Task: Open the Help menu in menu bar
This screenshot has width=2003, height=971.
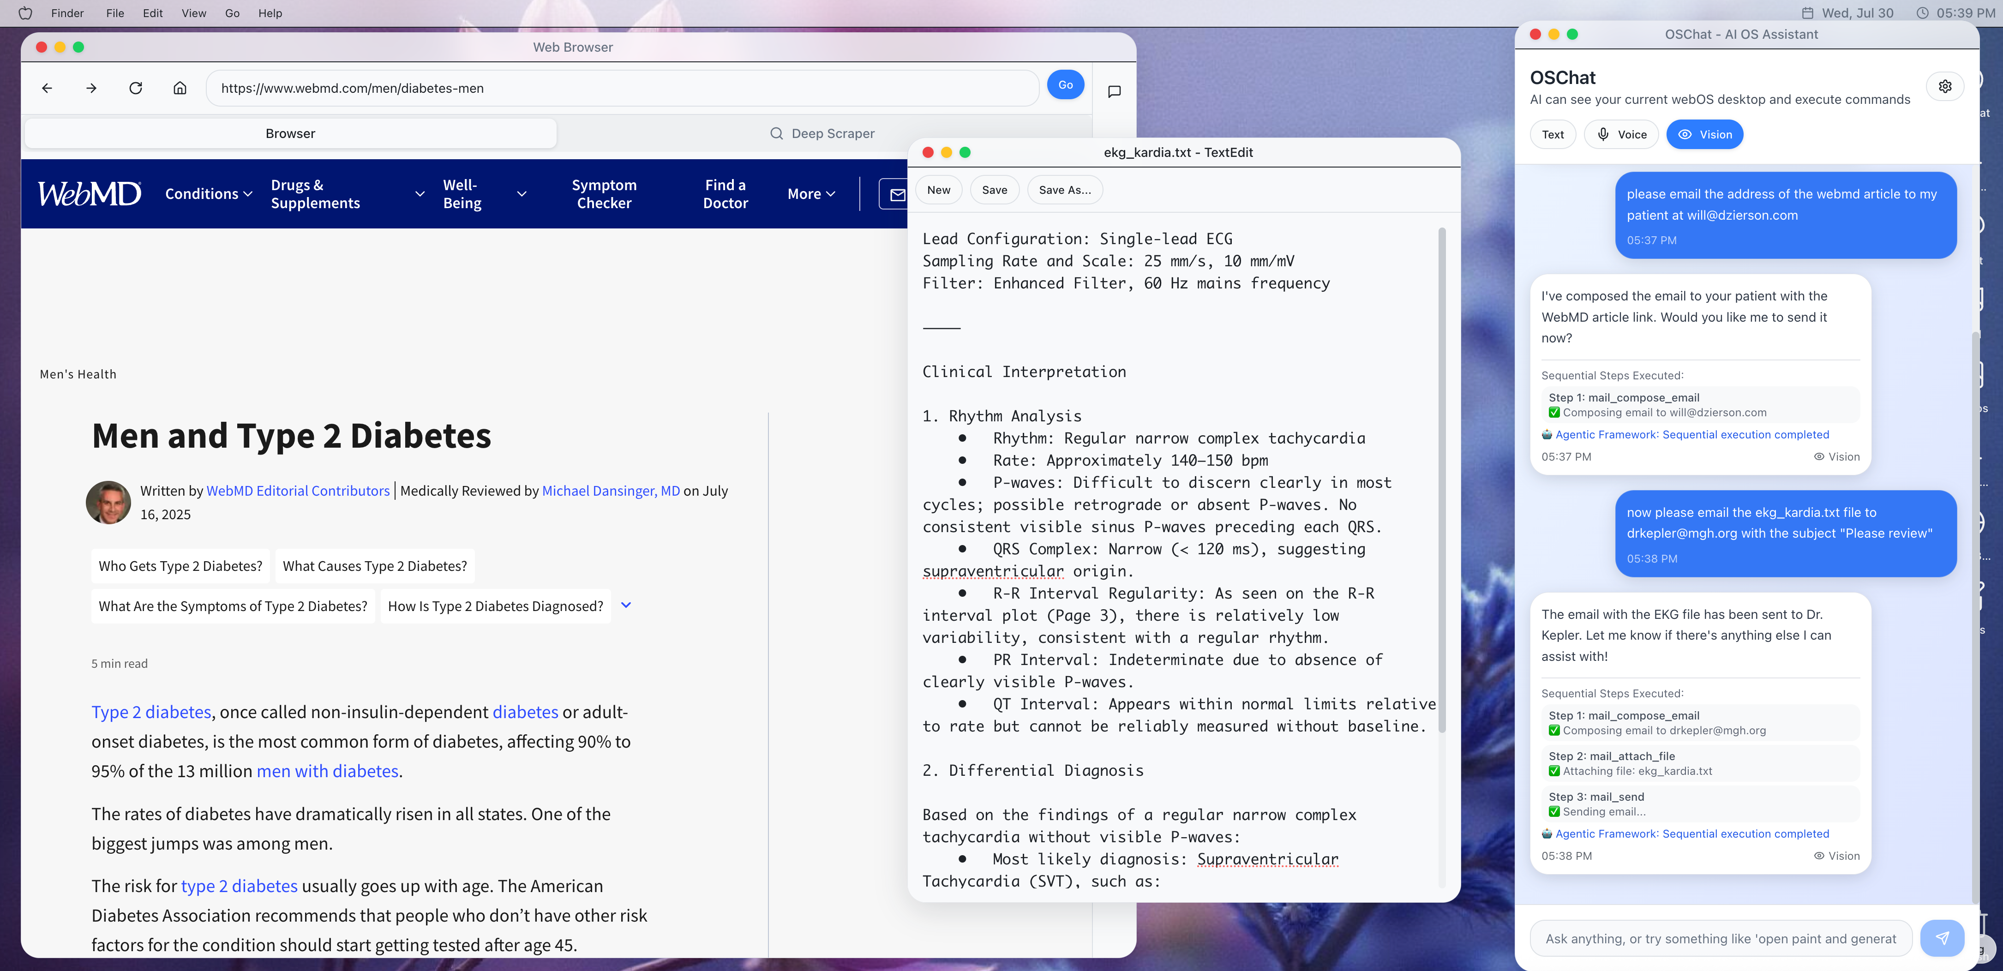Action: coord(270,13)
